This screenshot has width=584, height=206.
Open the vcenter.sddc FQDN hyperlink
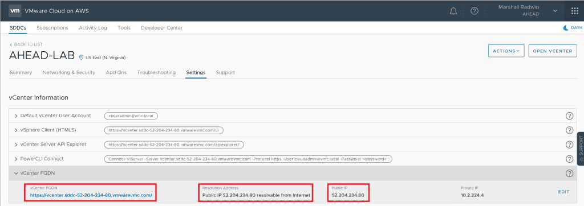(x=91, y=195)
